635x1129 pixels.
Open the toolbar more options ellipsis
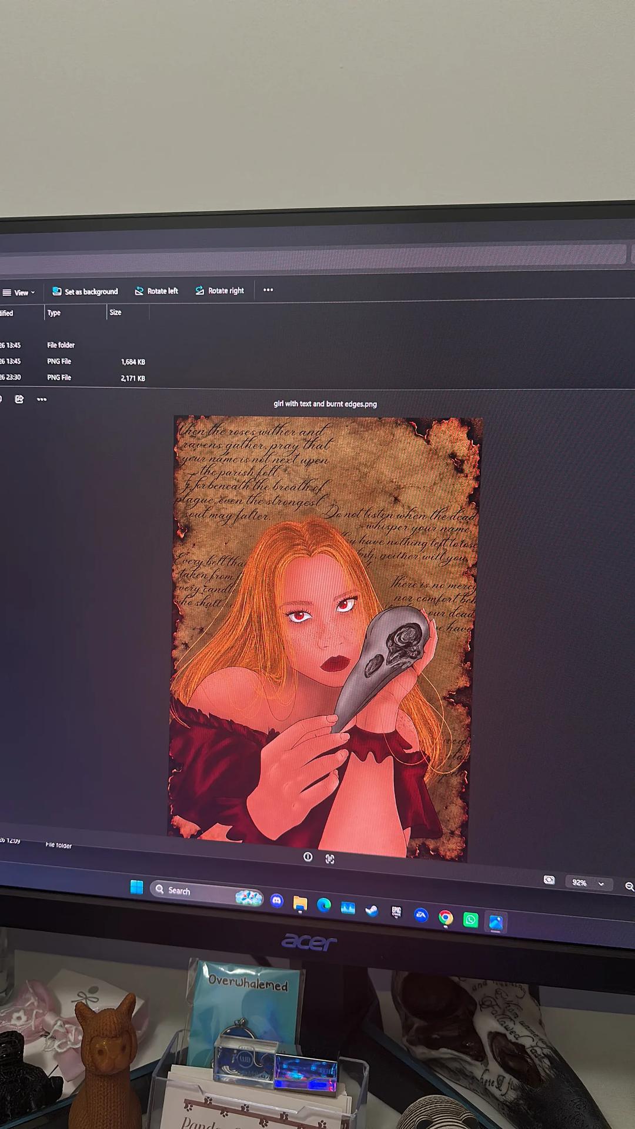[x=268, y=290]
